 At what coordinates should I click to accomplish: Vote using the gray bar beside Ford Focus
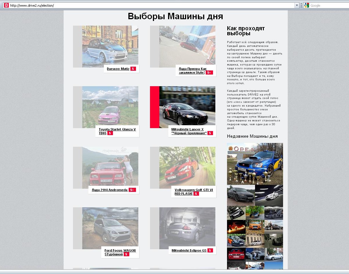click(78, 228)
